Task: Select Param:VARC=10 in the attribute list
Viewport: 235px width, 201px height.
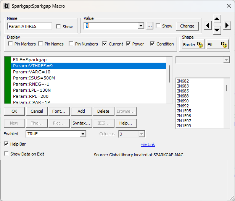Action: coord(32,72)
